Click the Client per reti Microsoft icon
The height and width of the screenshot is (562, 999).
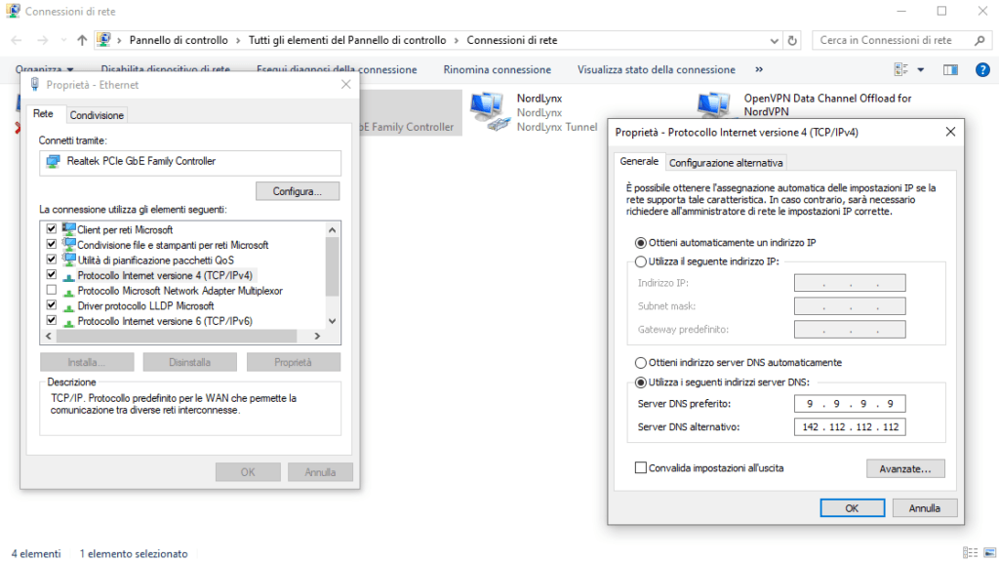pyautogui.click(x=69, y=229)
